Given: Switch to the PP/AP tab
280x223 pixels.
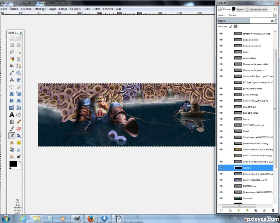Looking at the screenshot, I should [238, 9].
